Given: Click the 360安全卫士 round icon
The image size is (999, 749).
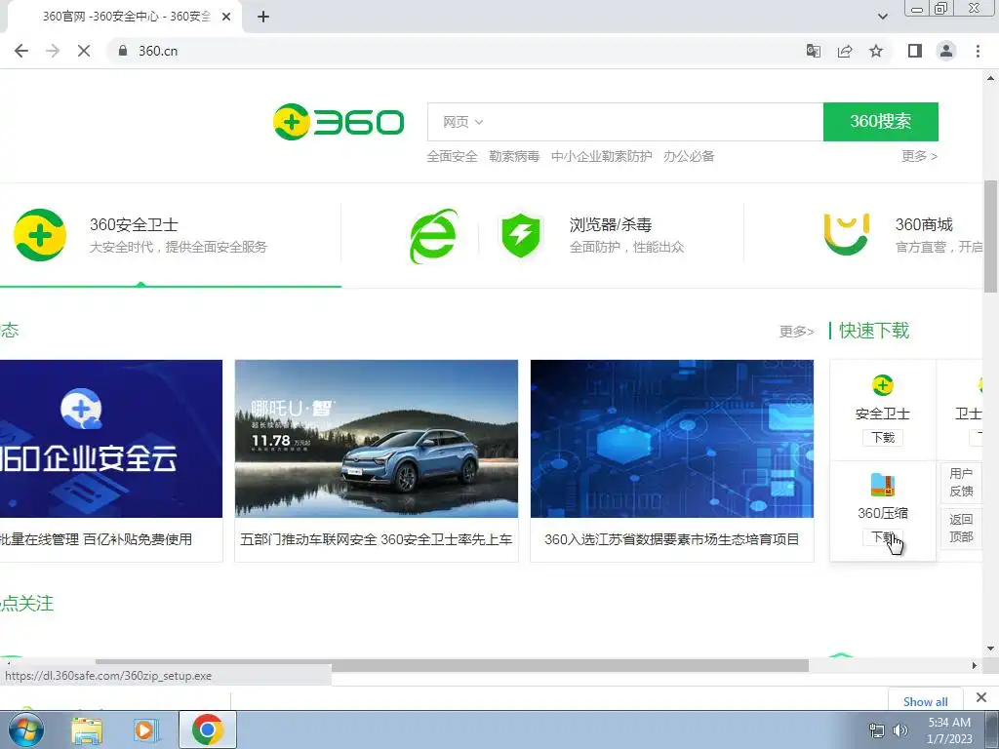Looking at the screenshot, I should [39, 235].
